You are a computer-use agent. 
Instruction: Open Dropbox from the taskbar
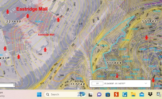pos(150,94)
